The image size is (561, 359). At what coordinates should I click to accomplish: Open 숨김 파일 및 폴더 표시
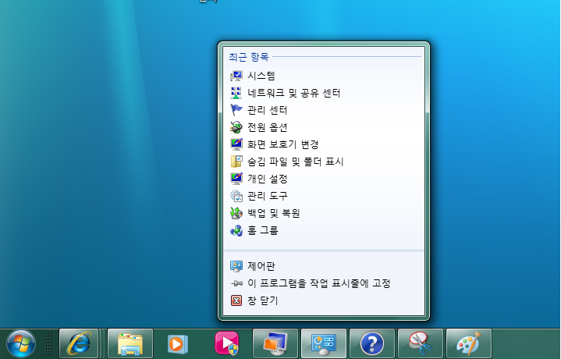click(324, 162)
